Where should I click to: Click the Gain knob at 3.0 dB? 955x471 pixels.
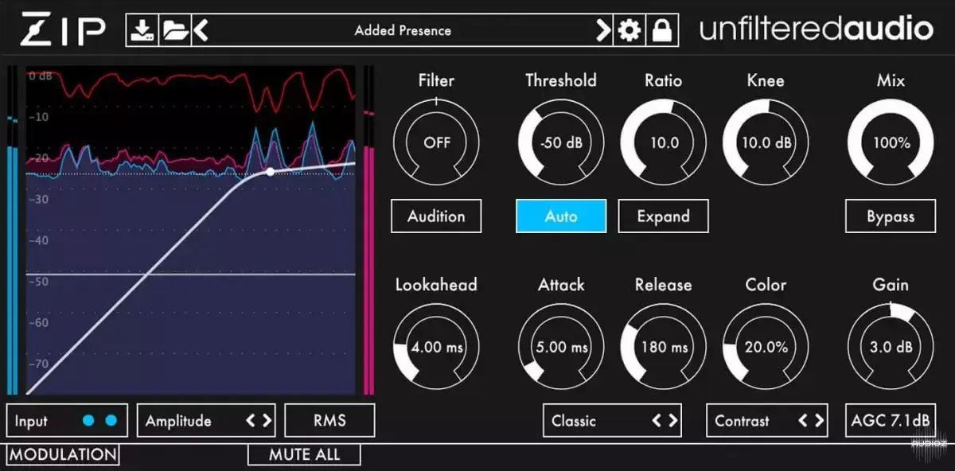tap(891, 347)
